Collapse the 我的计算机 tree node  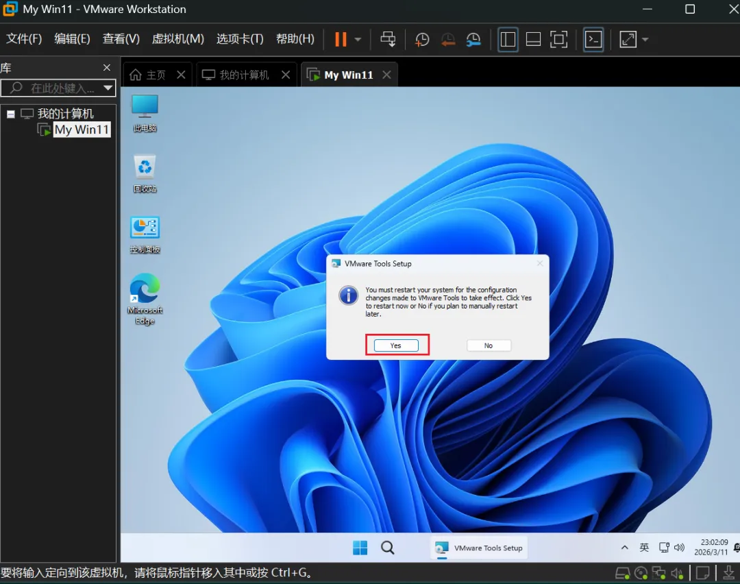(x=11, y=114)
